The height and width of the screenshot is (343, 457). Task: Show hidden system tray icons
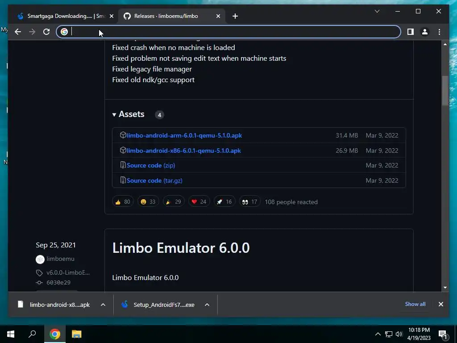(378, 334)
